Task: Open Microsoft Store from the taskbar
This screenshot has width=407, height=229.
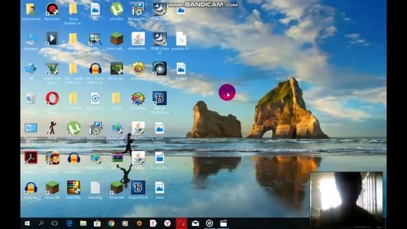Action: coord(97,223)
